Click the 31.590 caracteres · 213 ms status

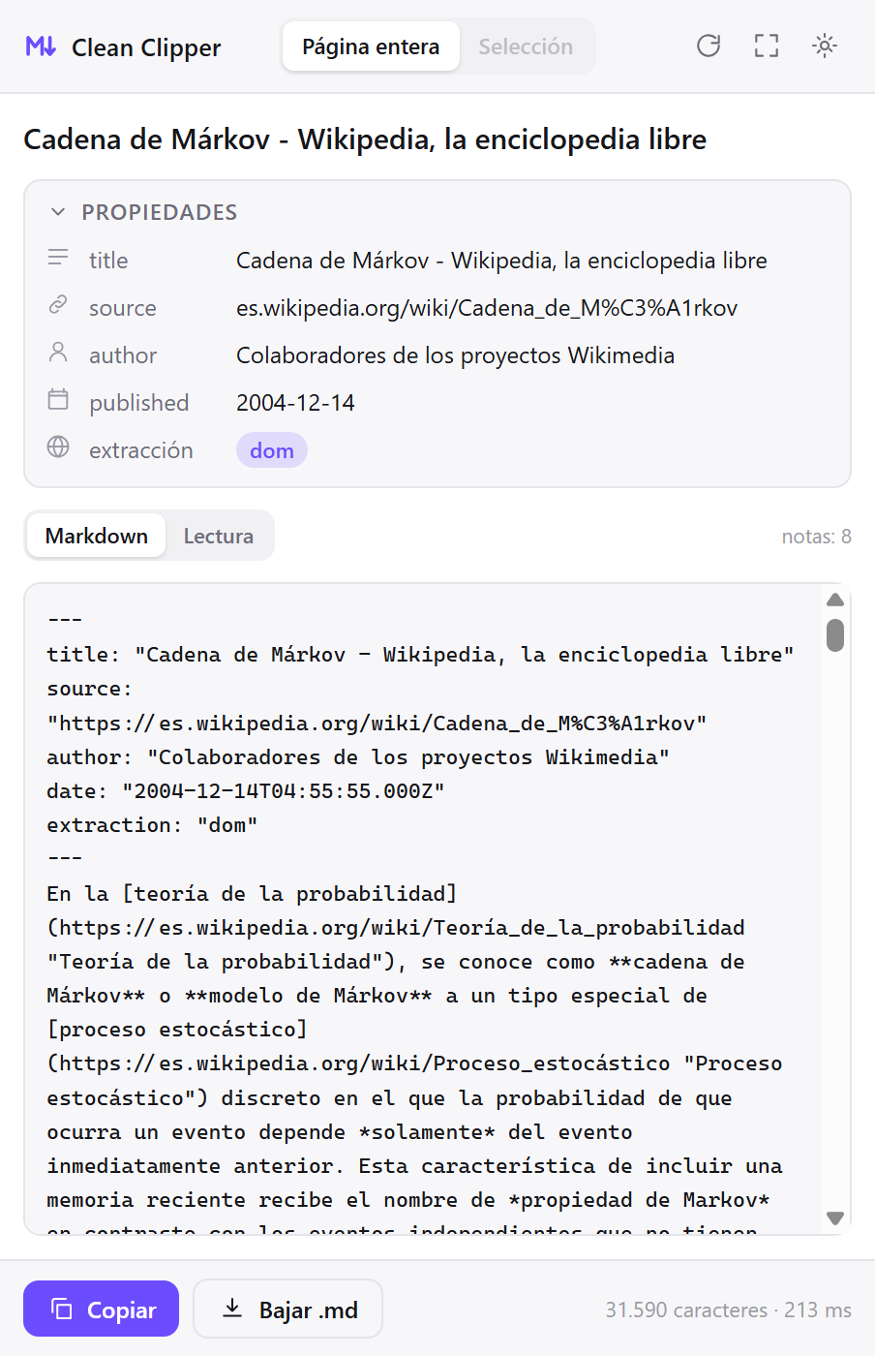pos(728,1310)
